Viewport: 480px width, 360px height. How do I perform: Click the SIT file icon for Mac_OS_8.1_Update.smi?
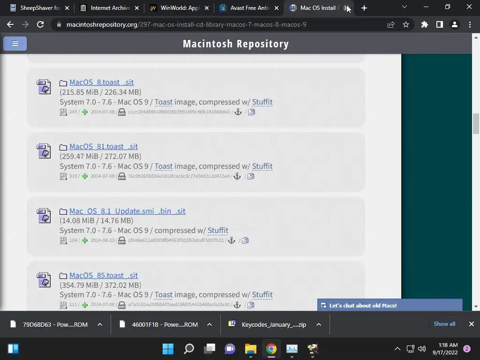(44, 216)
